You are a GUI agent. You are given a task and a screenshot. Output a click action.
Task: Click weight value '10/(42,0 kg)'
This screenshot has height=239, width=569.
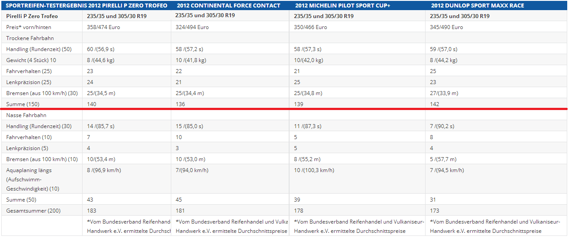click(309, 60)
